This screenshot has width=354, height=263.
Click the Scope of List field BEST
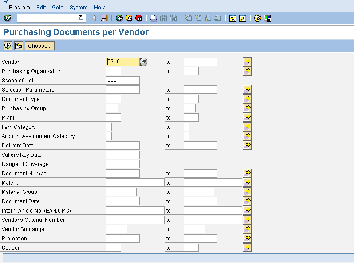pos(123,80)
